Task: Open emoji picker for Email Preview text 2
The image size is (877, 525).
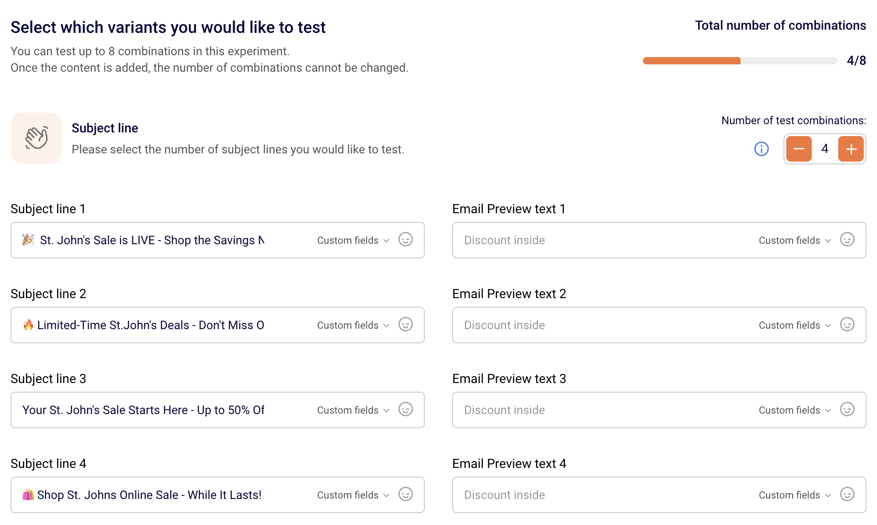Action: pos(847,325)
